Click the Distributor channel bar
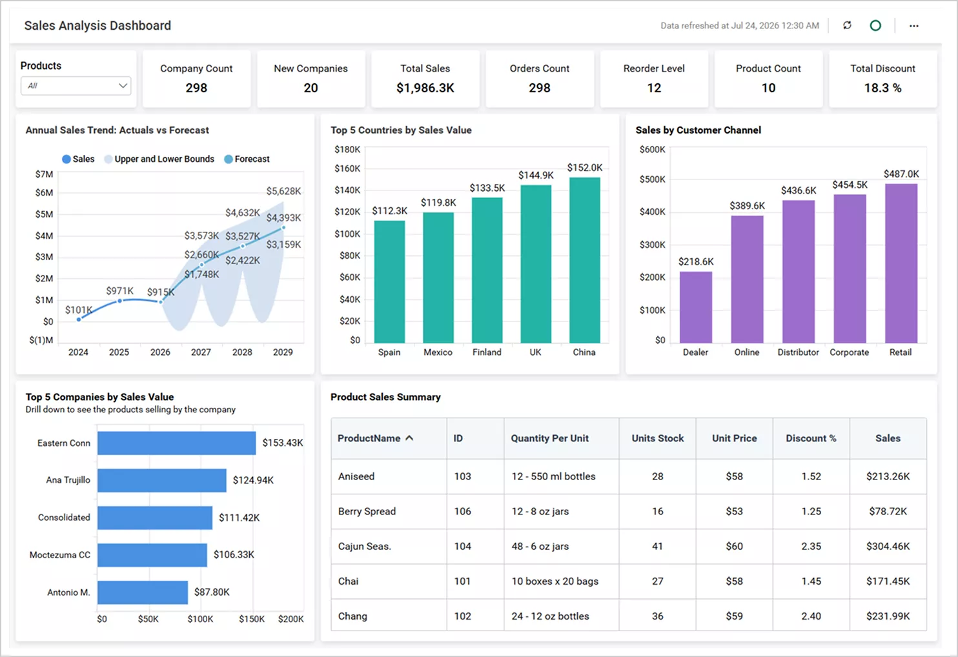The height and width of the screenshot is (657, 958). click(x=799, y=272)
